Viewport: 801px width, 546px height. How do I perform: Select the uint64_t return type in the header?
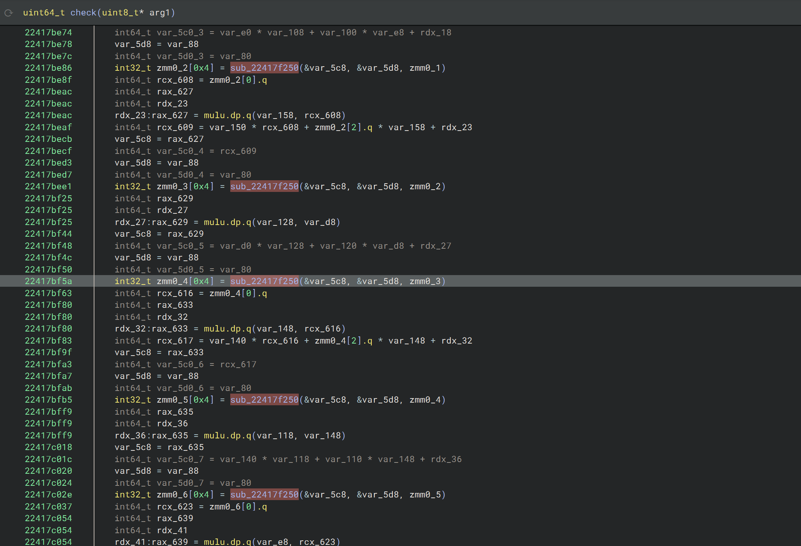point(45,12)
